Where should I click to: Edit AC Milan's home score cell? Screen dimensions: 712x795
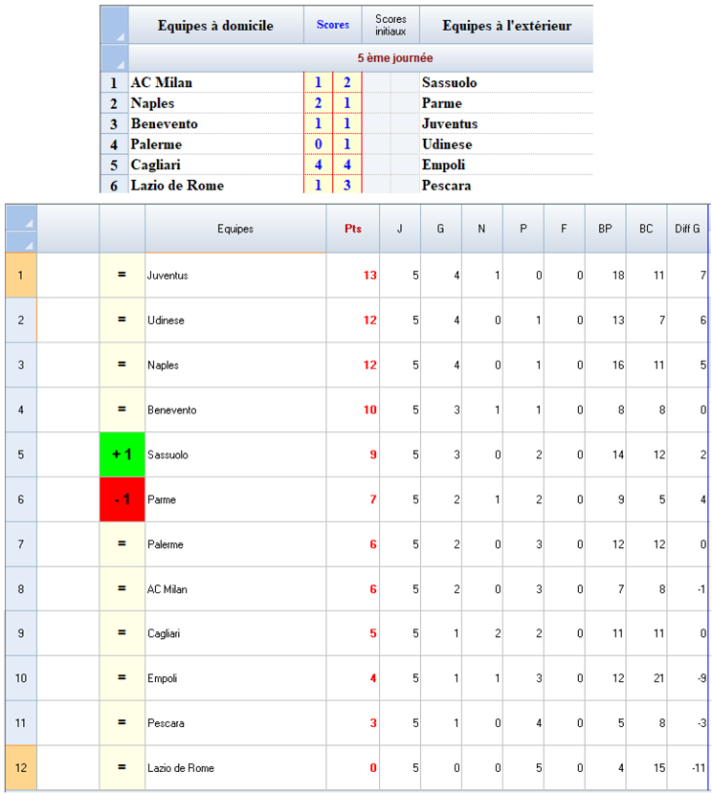pyautogui.click(x=318, y=83)
